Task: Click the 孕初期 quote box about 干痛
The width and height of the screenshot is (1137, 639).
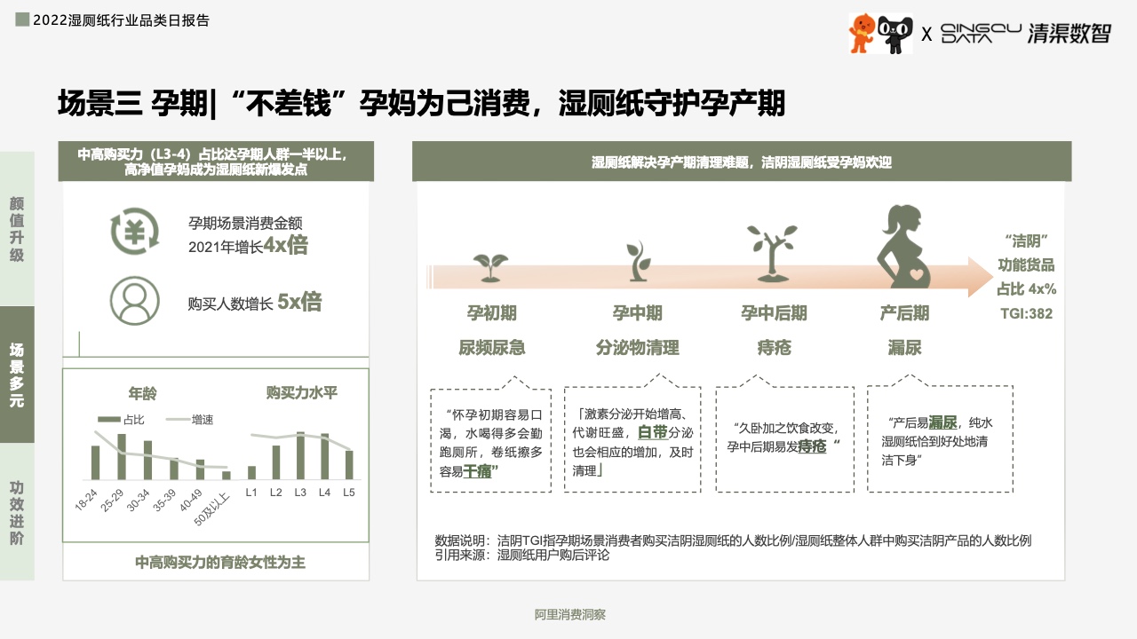Action: click(x=493, y=440)
